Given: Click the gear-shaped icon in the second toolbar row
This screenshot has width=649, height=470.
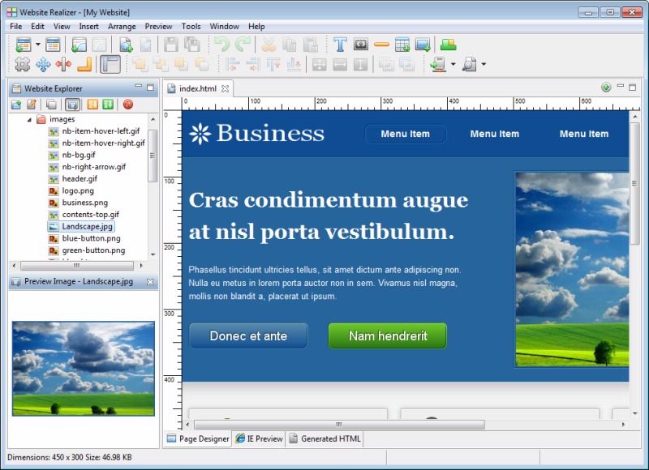Looking at the screenshot, I should coord(22,65).
